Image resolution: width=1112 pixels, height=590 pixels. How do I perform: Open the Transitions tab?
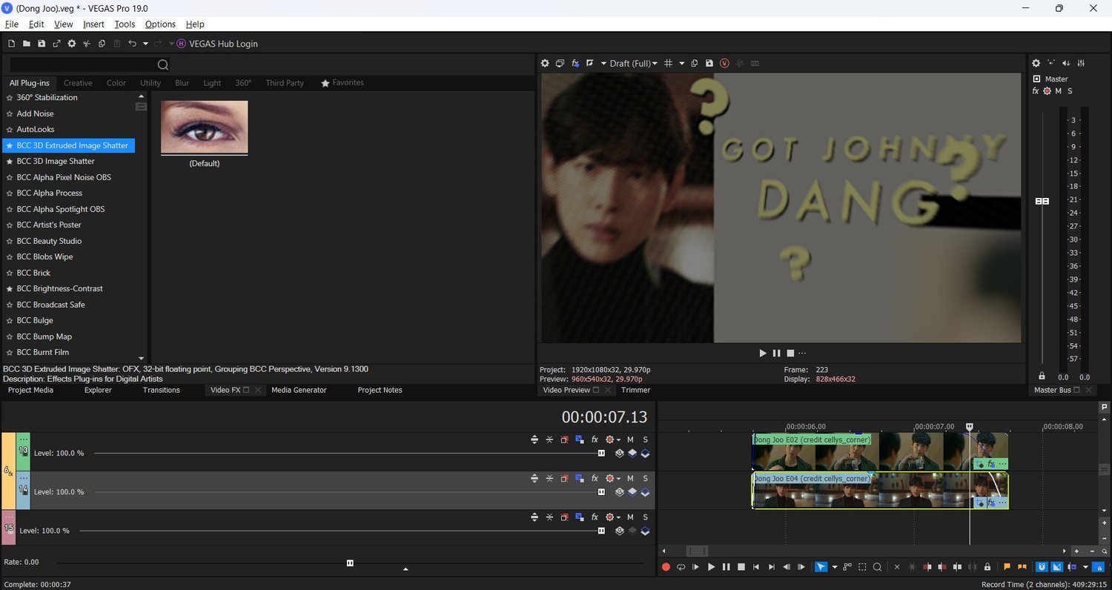(x=161, y=390)
